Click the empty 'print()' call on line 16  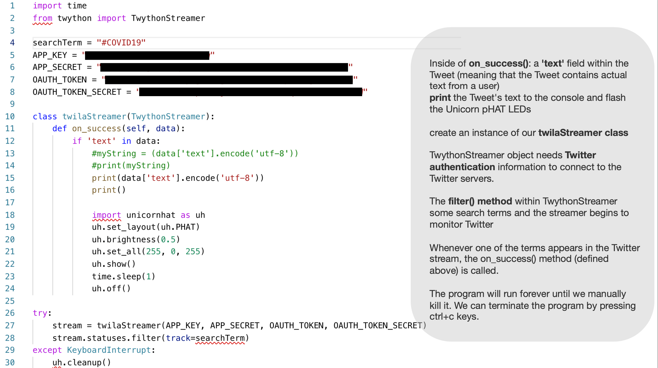pos(109,190)
